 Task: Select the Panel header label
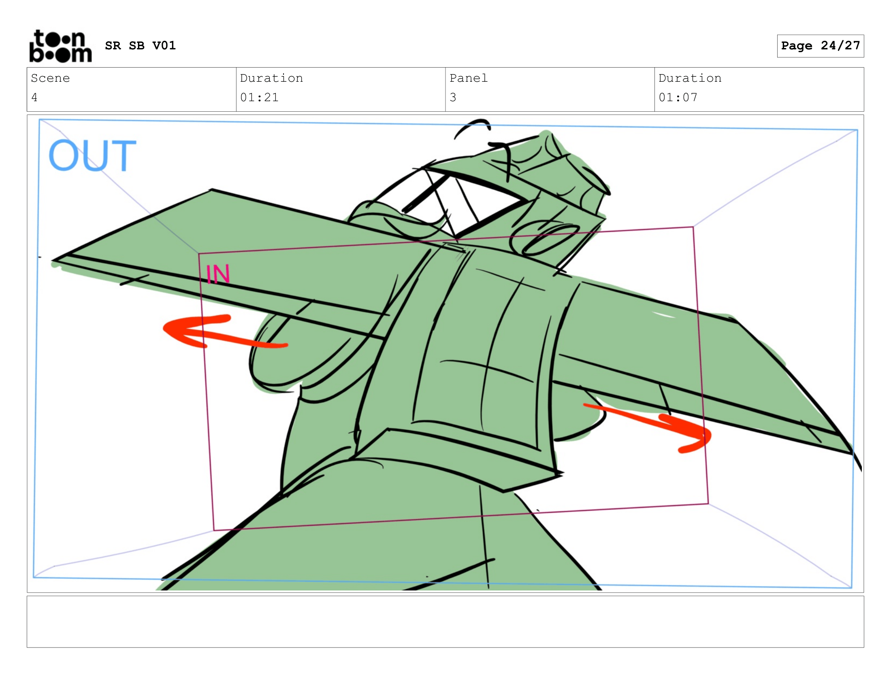click(x=468, y=78)
